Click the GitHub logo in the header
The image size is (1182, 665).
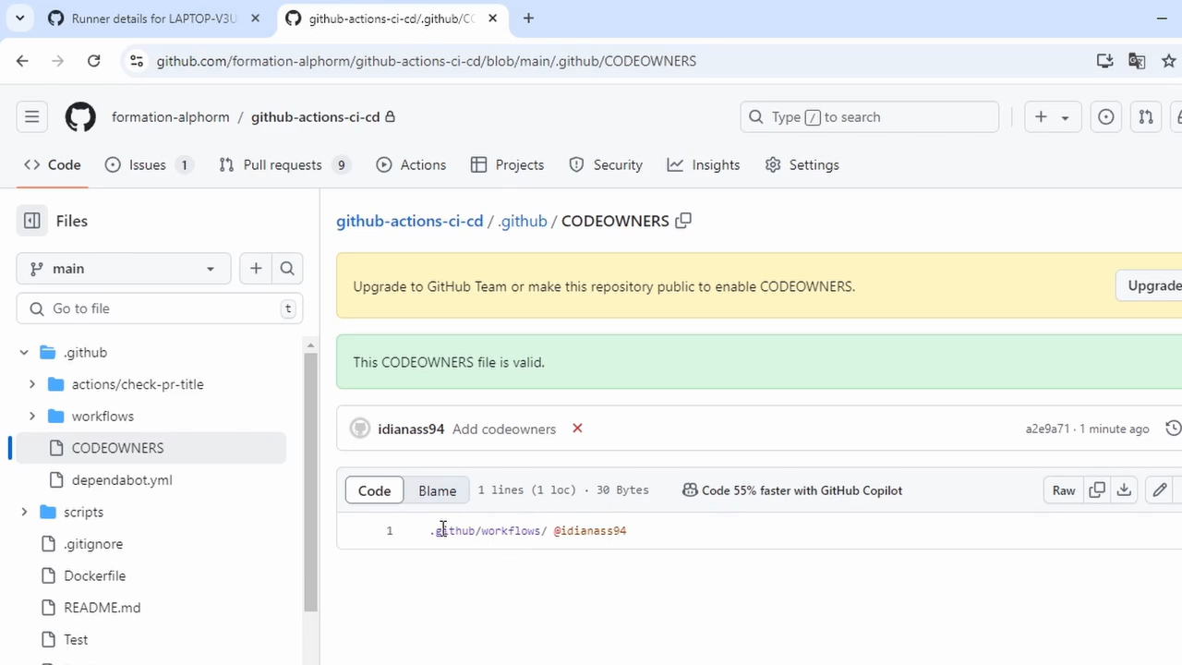click(80, 117)
